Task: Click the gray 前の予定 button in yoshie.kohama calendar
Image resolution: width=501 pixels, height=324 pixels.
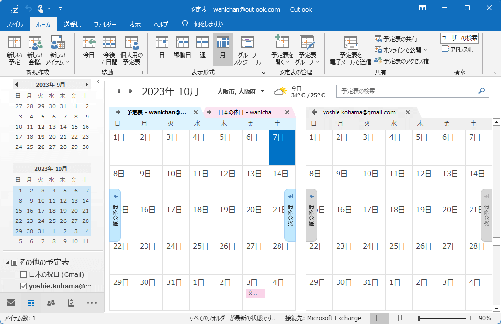Action: tap(311, 215)
